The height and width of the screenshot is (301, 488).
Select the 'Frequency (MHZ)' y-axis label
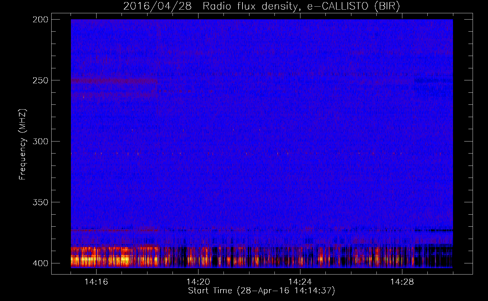coord(23,144)
